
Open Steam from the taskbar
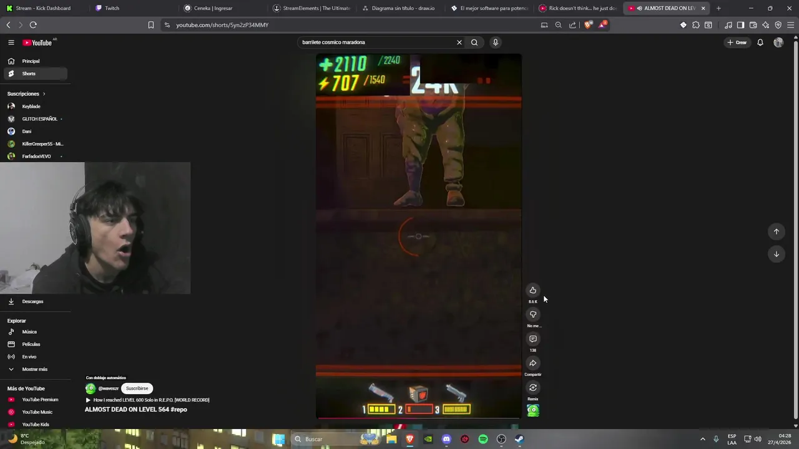click(x=519, y=439)
